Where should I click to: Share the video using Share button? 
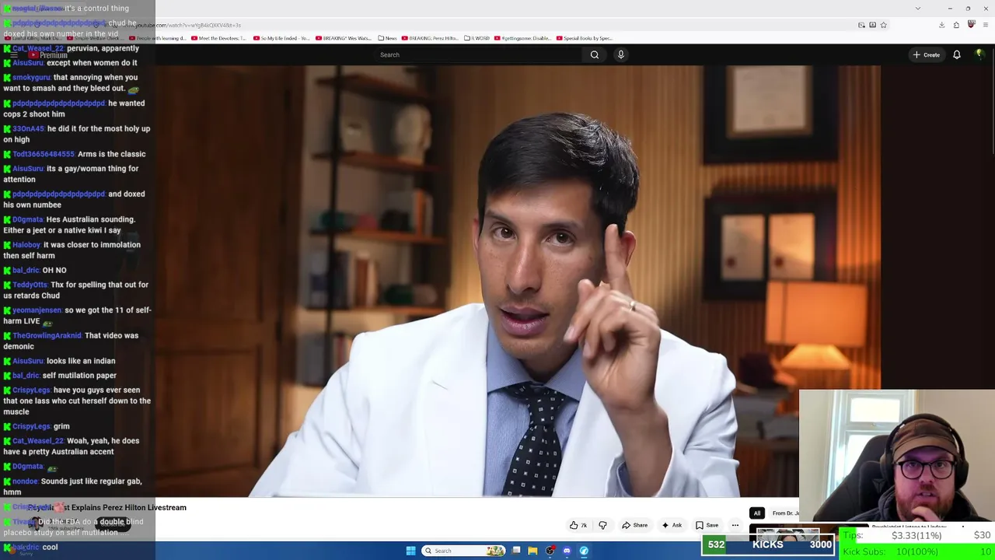635,525
